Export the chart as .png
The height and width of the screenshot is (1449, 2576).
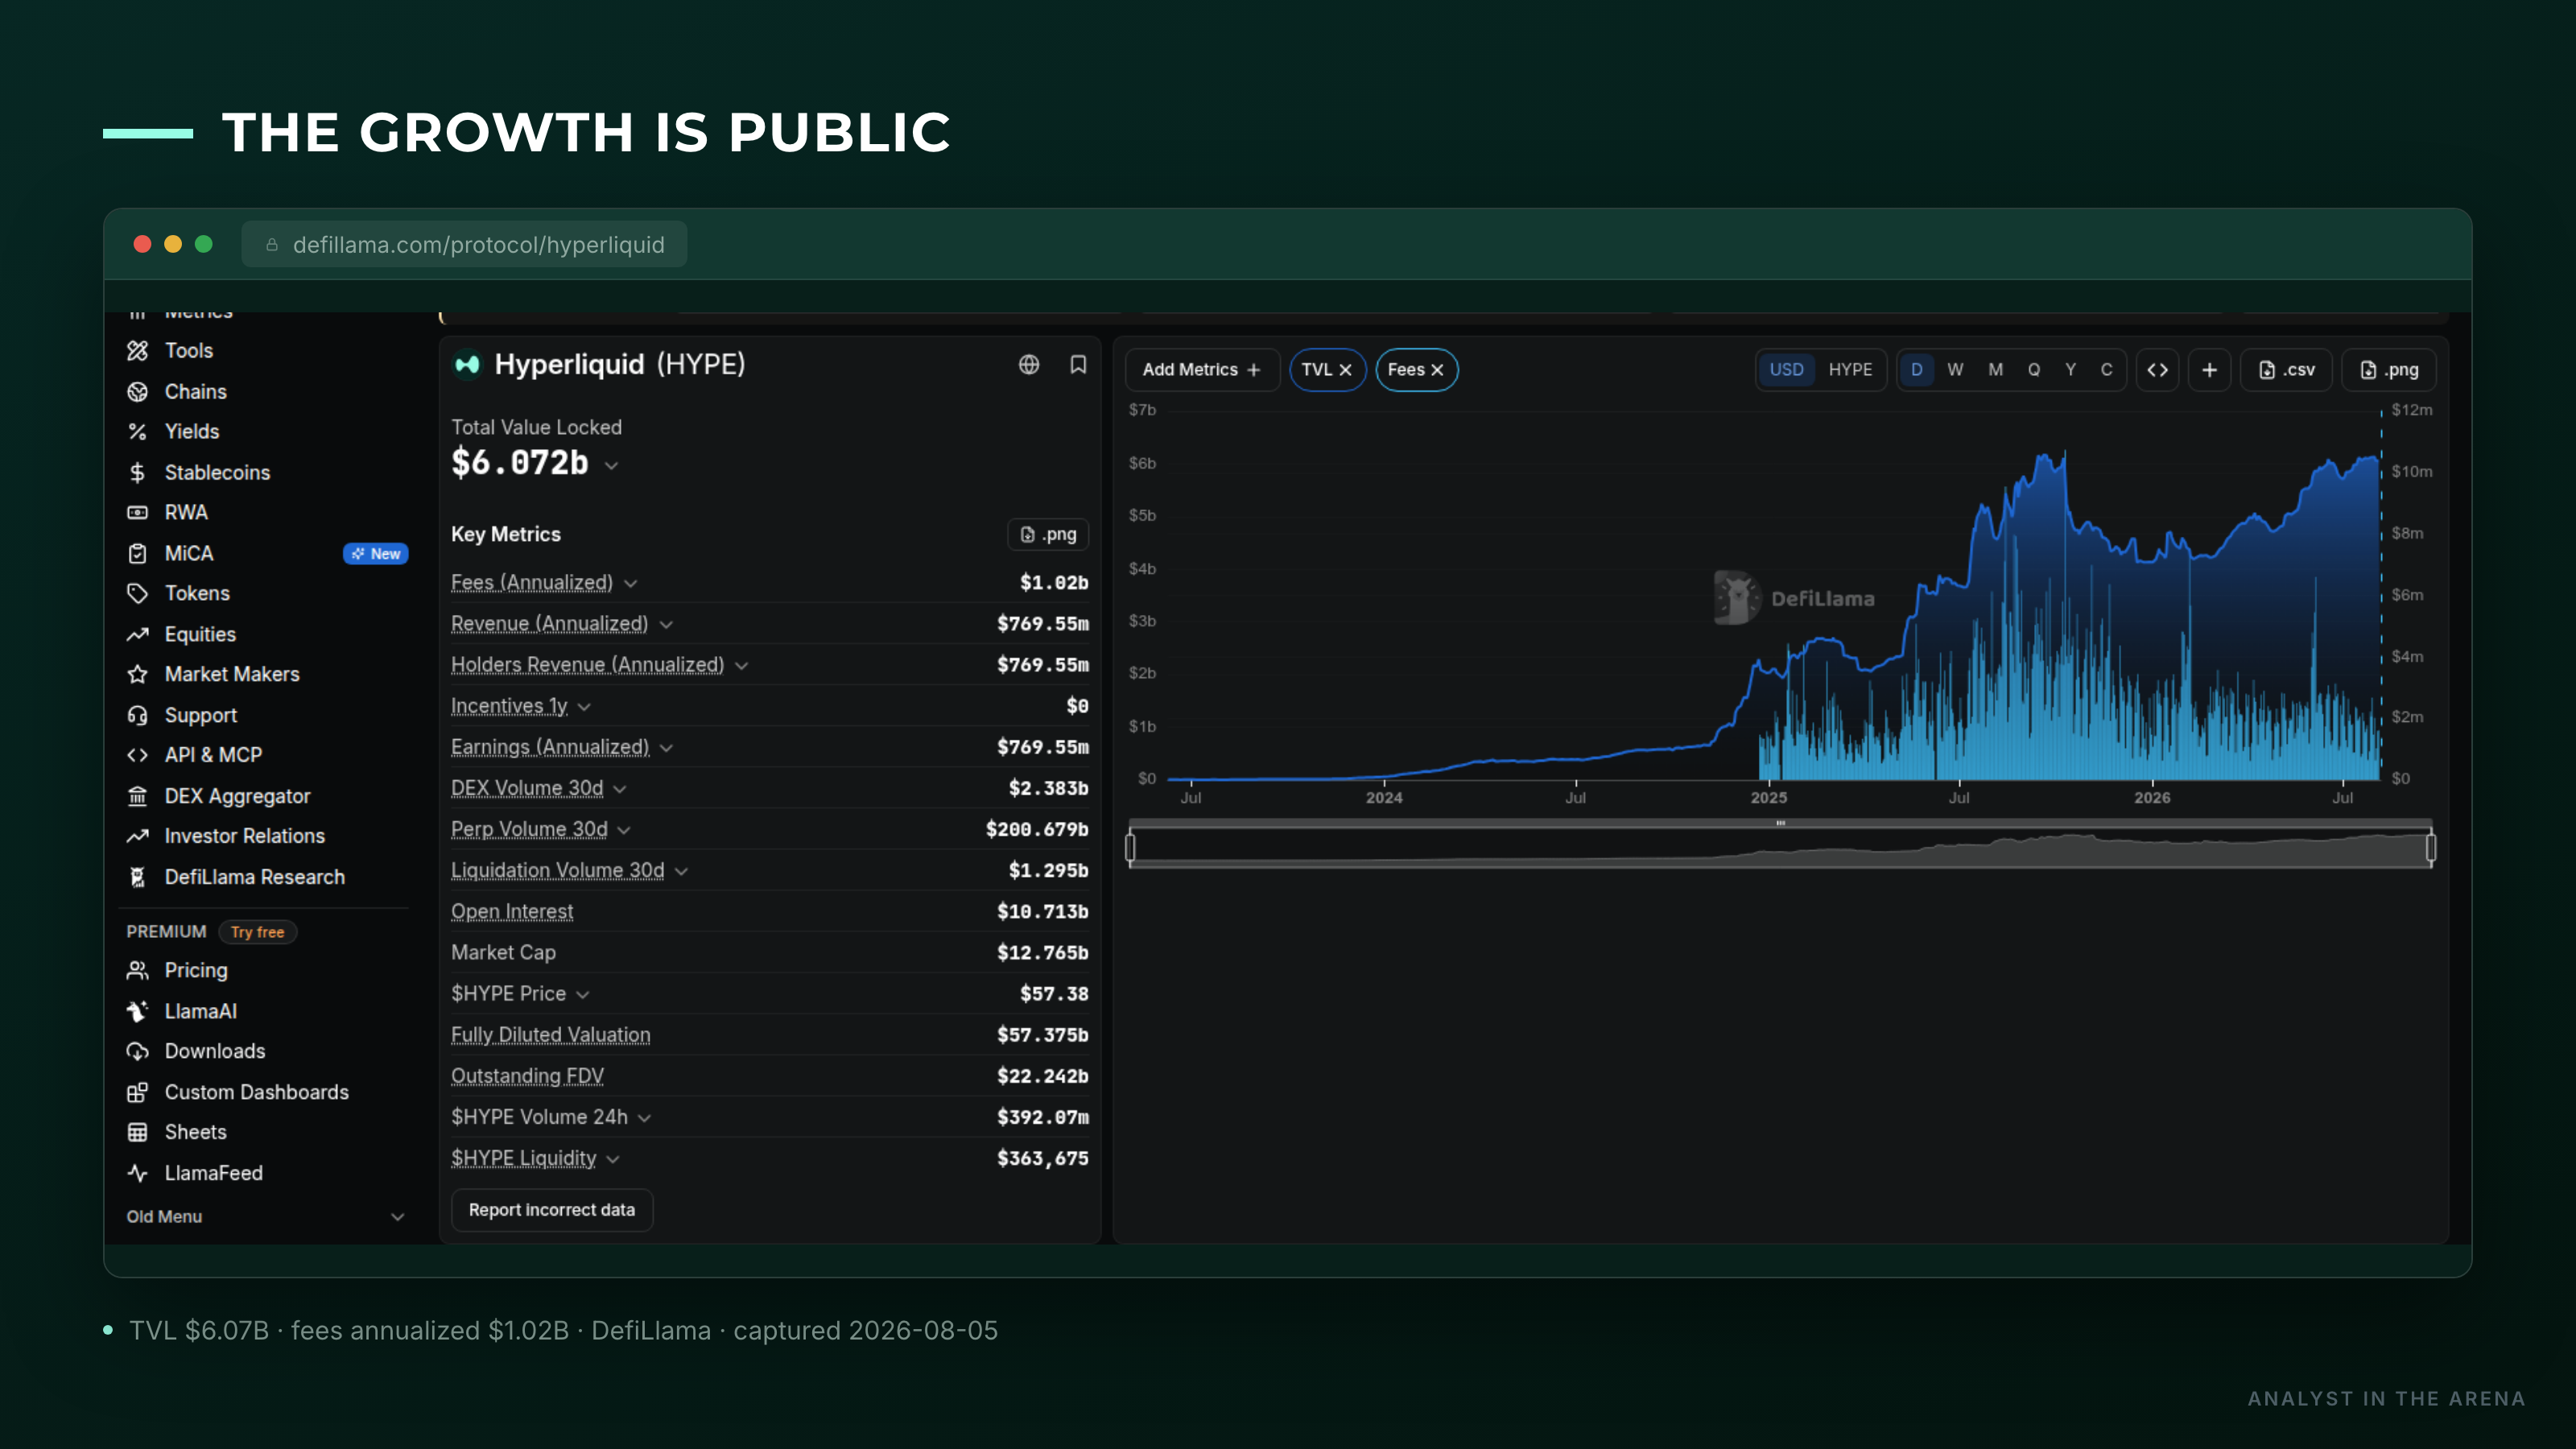click(x=2389, y=370)
